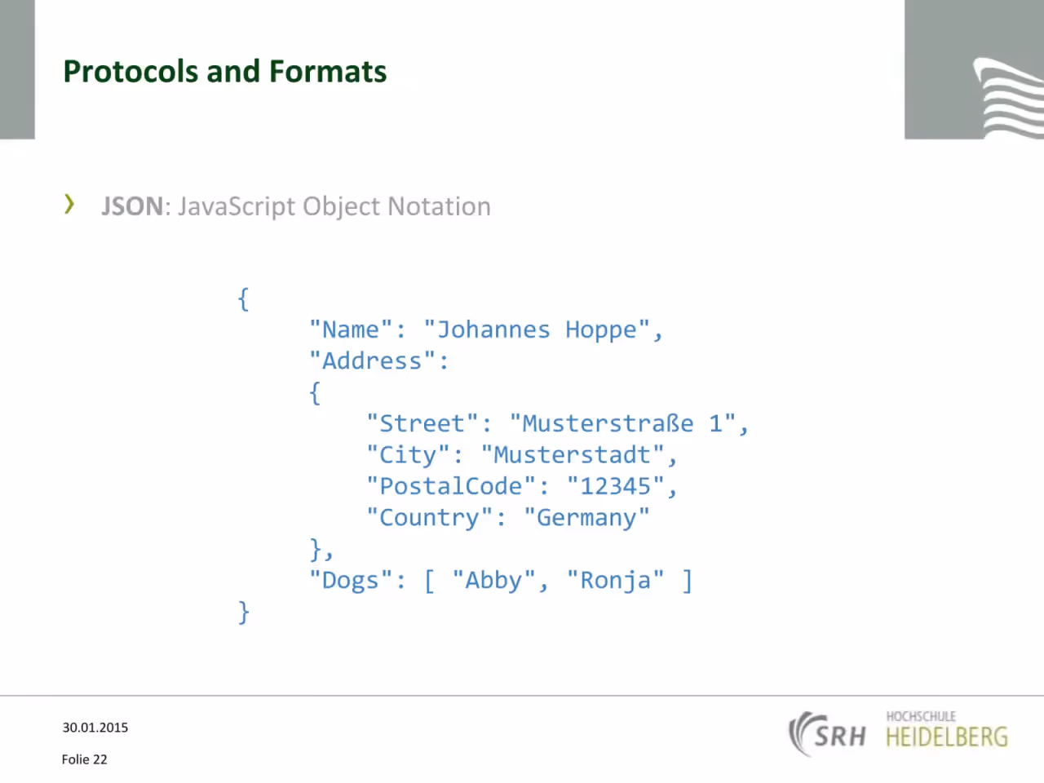Click the SRH logo in the footer
Screen dimensions: 1044x783
tap(828, 734)
